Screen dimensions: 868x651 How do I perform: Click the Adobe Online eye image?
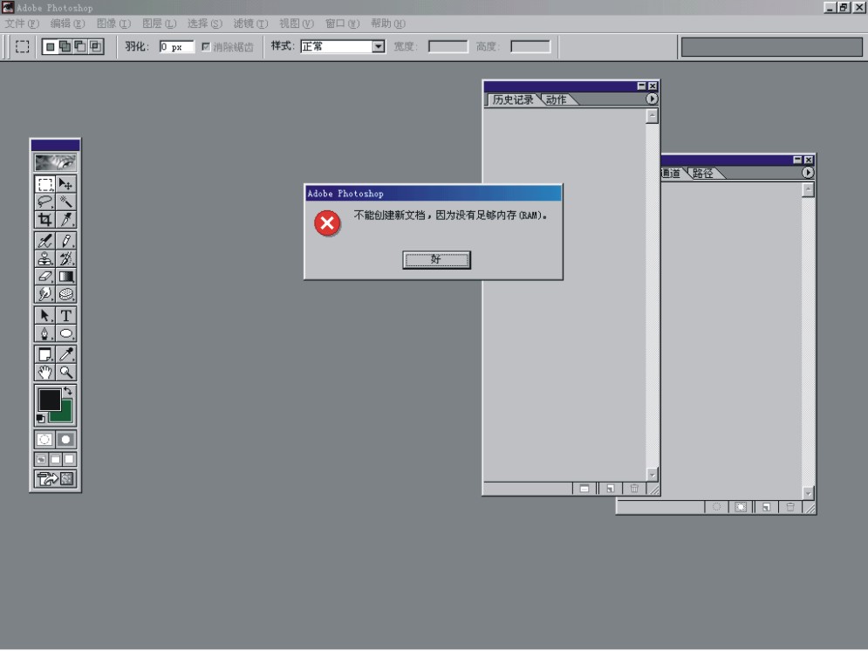click(x=55, y=162)
